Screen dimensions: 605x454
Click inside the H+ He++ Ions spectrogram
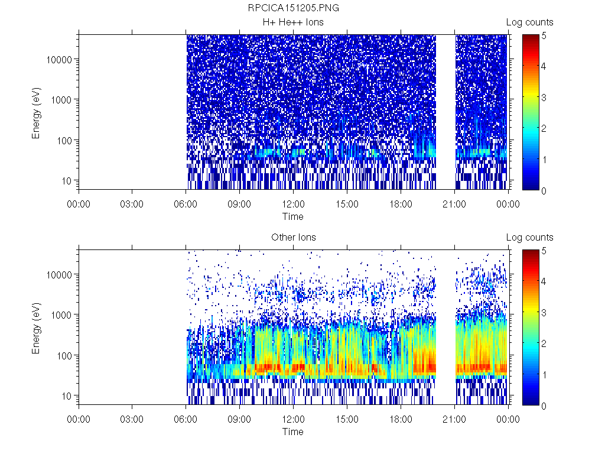tap(294, 112)
